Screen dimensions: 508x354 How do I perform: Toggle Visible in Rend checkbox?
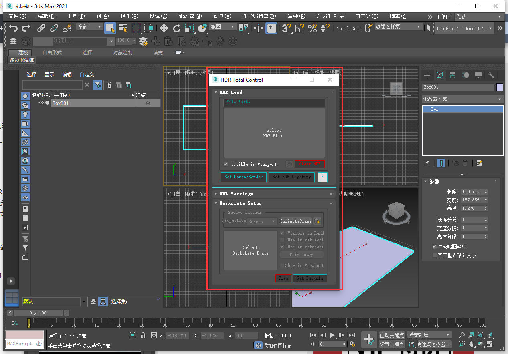[282, 233]
